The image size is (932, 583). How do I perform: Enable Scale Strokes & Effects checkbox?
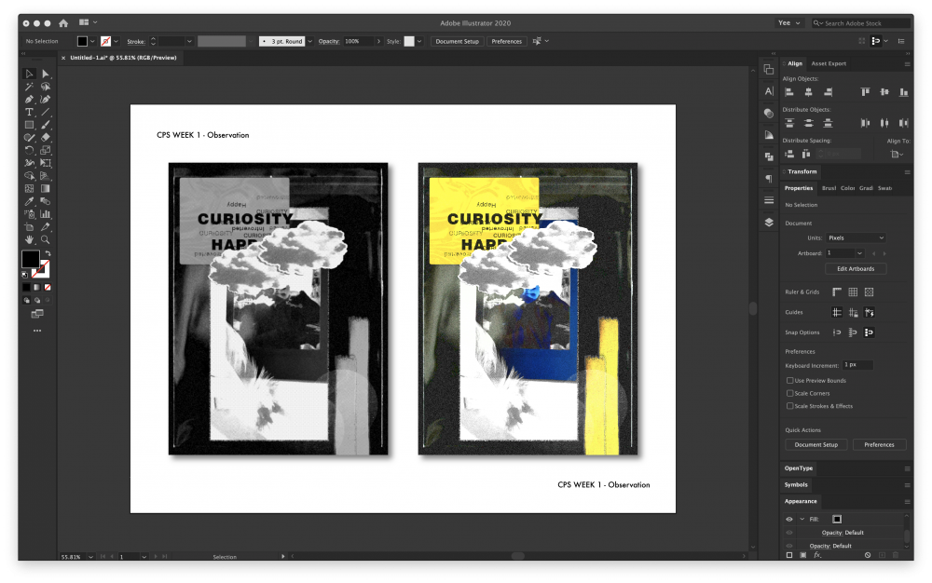coord(790,406)
